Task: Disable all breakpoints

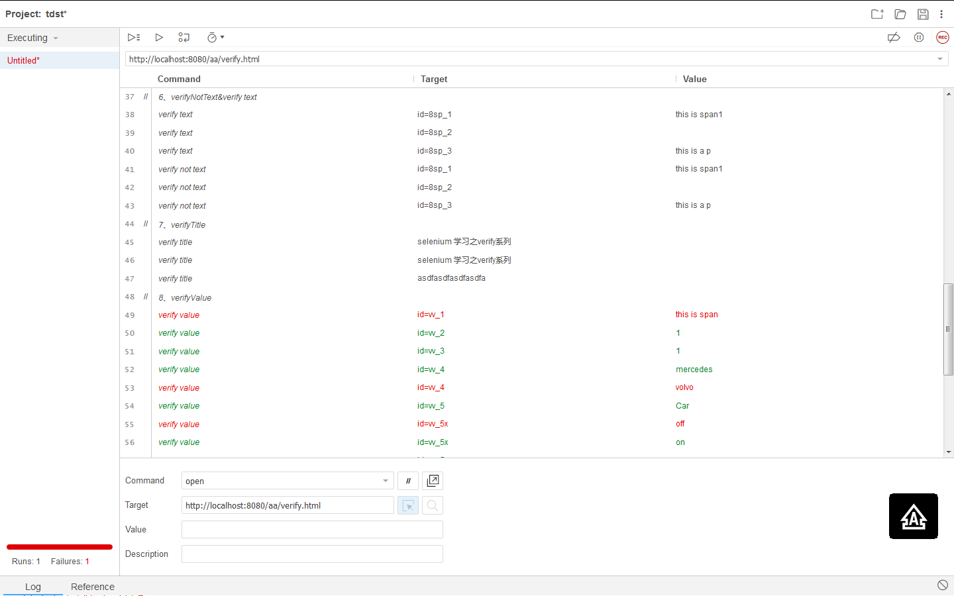Action: click(x=894, y=37)
